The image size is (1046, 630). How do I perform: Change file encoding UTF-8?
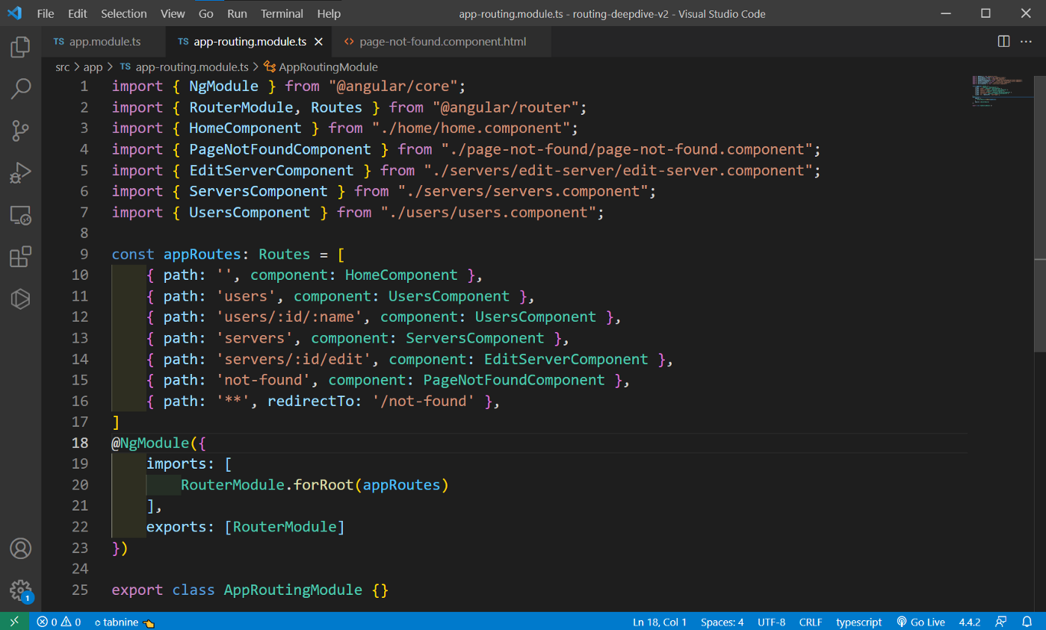click(x=772, y=622)
